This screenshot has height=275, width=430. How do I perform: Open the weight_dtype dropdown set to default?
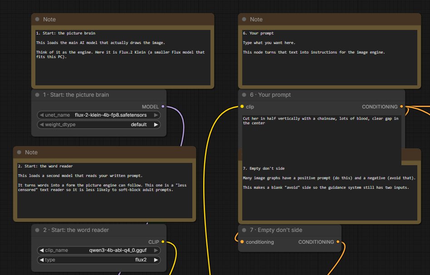pos(99,125)
